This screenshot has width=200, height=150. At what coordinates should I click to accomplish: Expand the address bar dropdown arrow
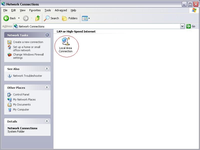[182, 26]
